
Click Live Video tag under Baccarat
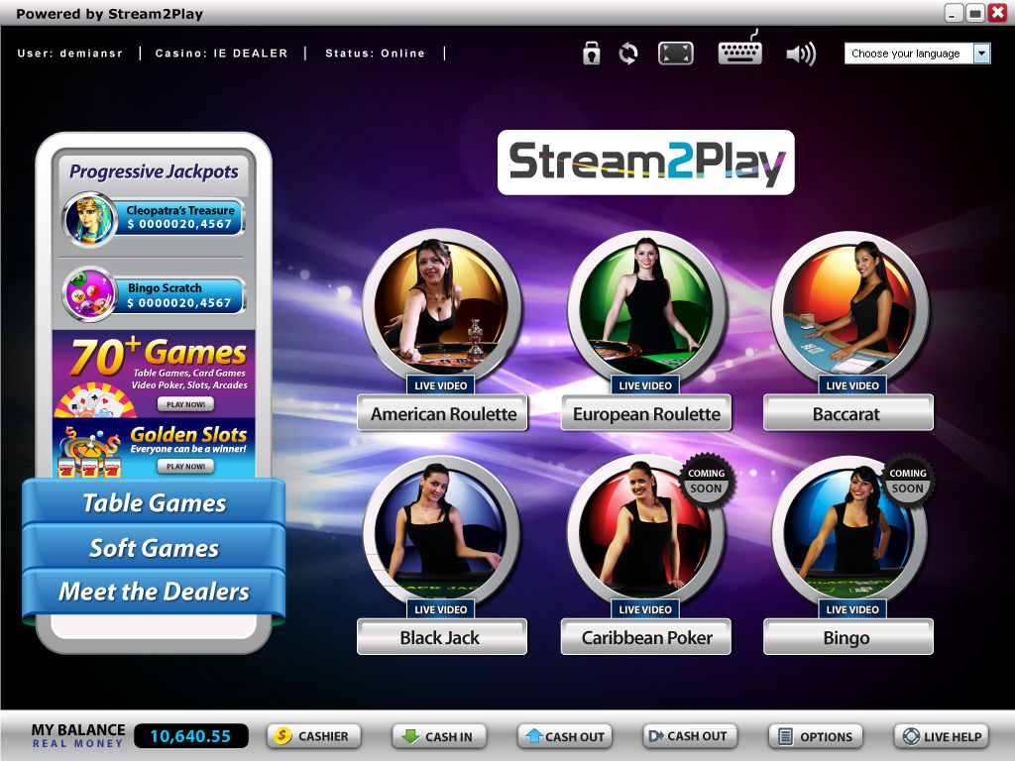pyautogui.click(x=852, y=385)
